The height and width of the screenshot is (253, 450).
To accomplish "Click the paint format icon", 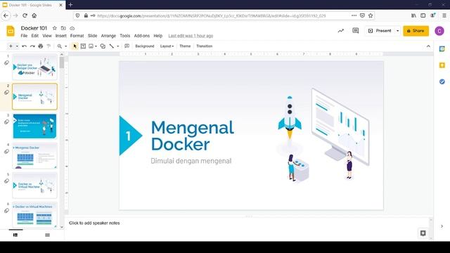I will 49,46.
